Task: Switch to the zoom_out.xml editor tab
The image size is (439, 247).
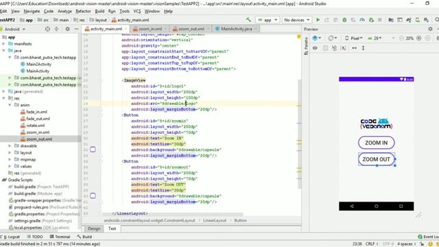Action: pyautogui.click(x=191, y=29)
